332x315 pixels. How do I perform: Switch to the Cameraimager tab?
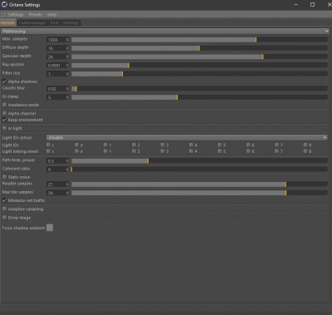32,22
